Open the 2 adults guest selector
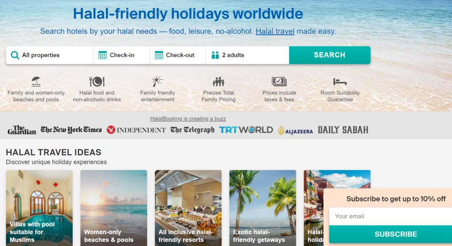 (248, 55)
